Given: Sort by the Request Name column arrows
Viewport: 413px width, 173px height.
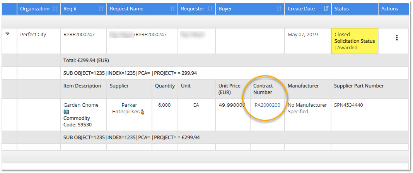Looking at the screenshot, I should (172, 8).
